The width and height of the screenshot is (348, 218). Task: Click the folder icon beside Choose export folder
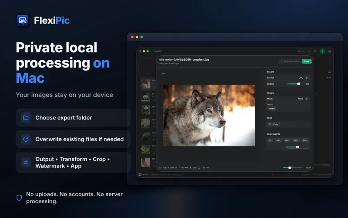(26, 118)
